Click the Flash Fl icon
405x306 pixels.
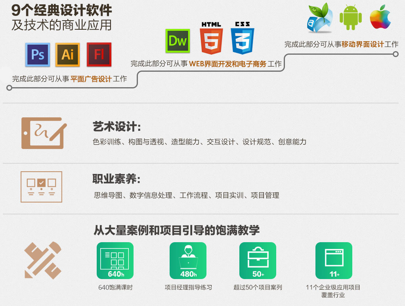99,54
